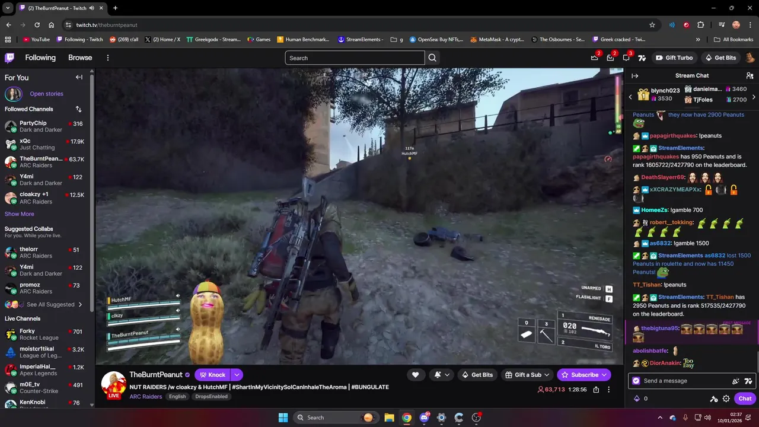
Task: Open File Explorer from the taskbar
Action: coord(389,418)
